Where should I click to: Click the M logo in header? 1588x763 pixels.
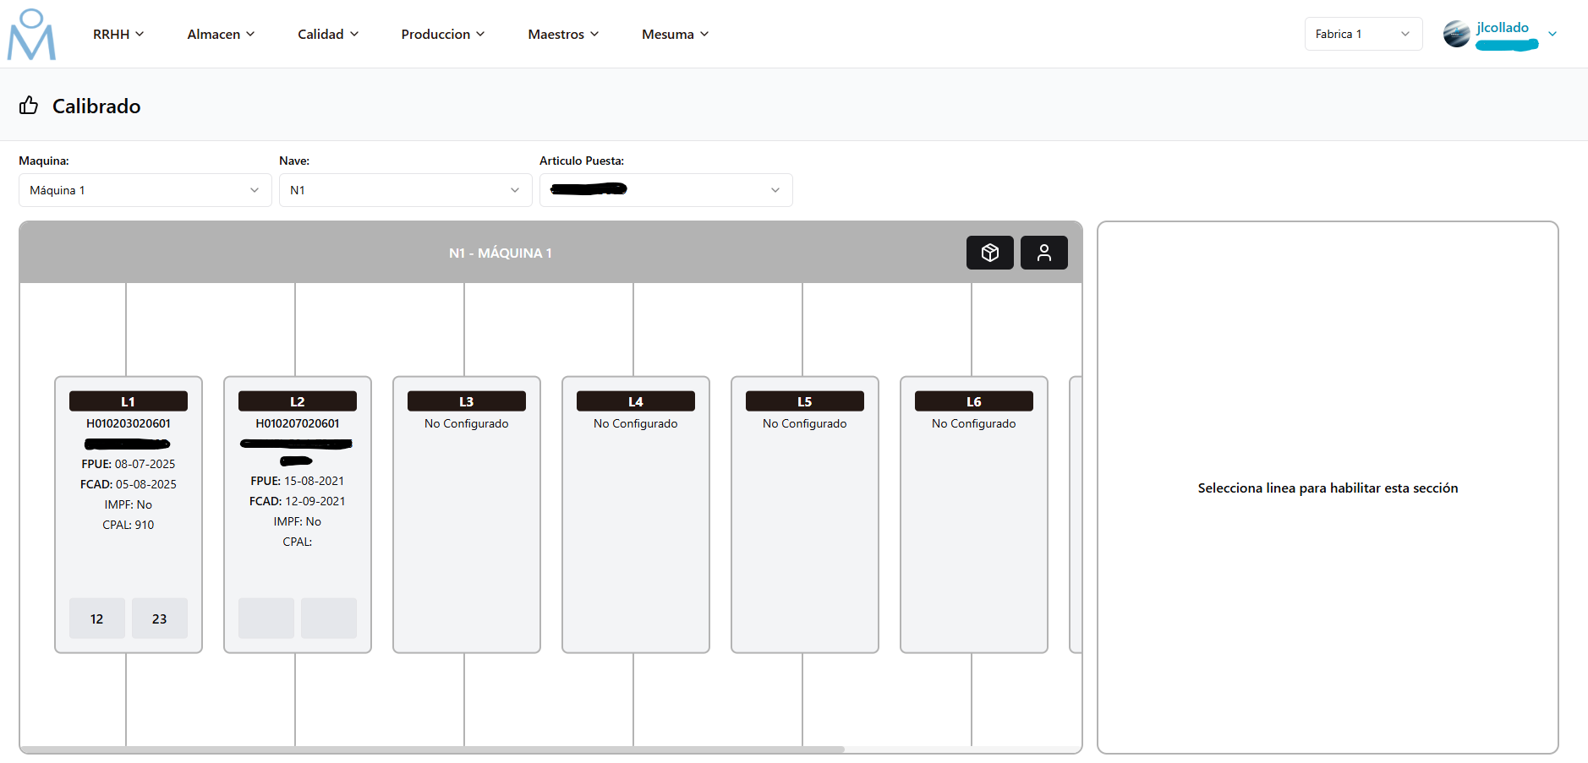(31, 35)
